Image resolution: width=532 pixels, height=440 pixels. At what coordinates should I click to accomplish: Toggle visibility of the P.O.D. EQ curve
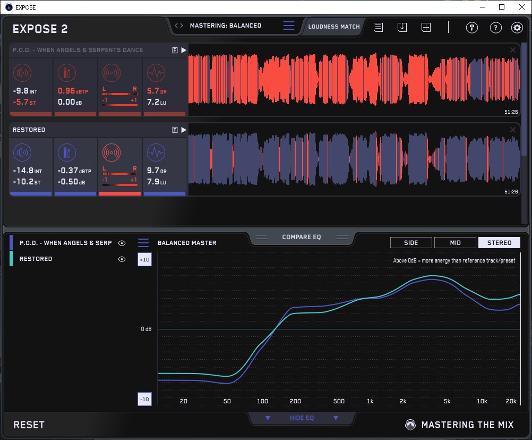[122, 243]
